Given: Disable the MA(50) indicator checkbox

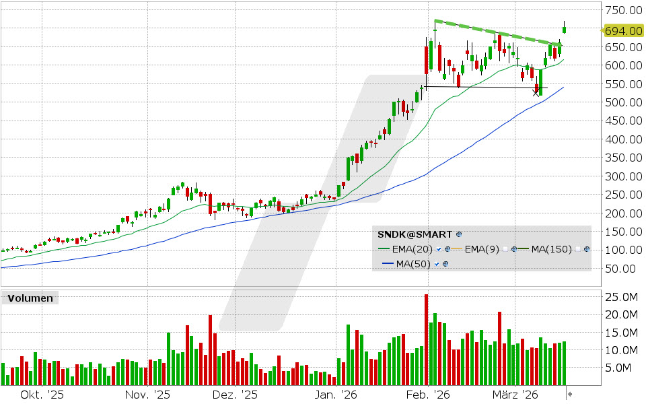Looking at the screenshot, I should point(436,263).
